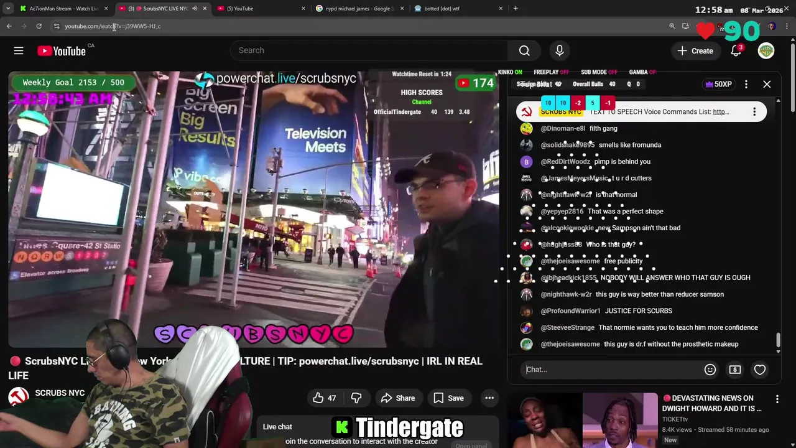Image resolution: width=796 pixels, height=448 pixels.
Task: Click @RedDirtWoodz 'pimp is behind you'
Action: tap(622, 162)
